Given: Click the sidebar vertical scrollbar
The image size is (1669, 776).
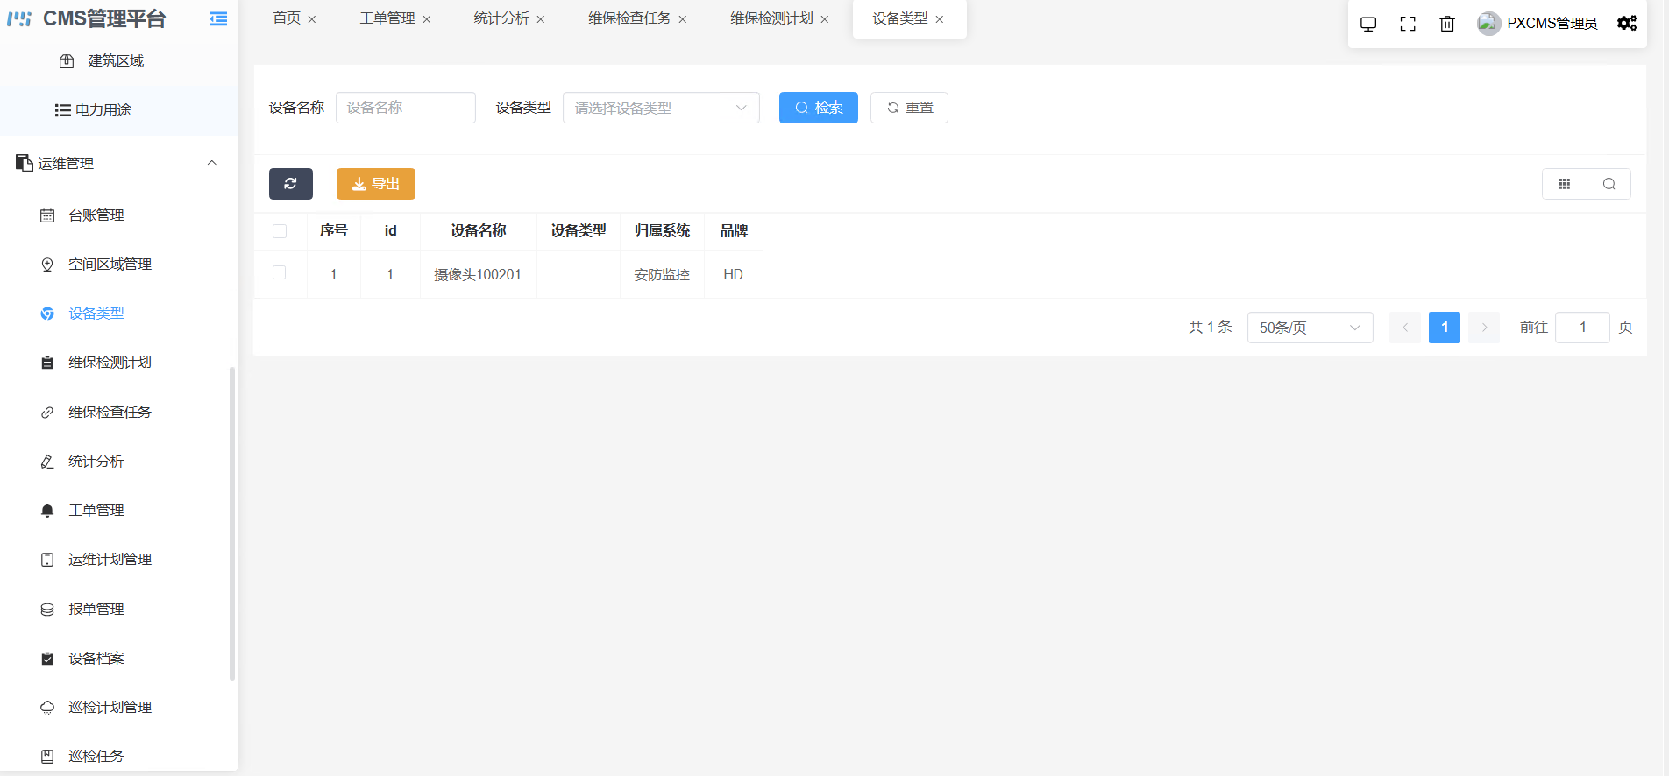Looking at the screenshot, I should 232,523.
